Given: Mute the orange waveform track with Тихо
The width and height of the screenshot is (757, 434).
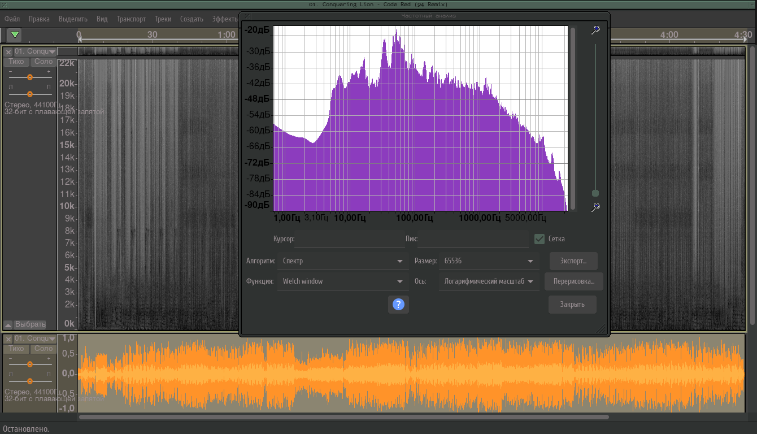Looking at the screenshot, I should pyautogui.click(x=16, y=349).
